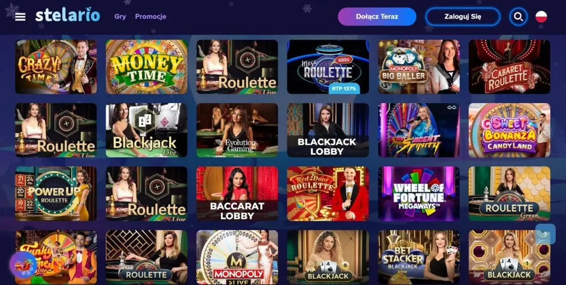
Task: Select Mega Roulette with RTP 137% badge
Action: tap(328, 67)
